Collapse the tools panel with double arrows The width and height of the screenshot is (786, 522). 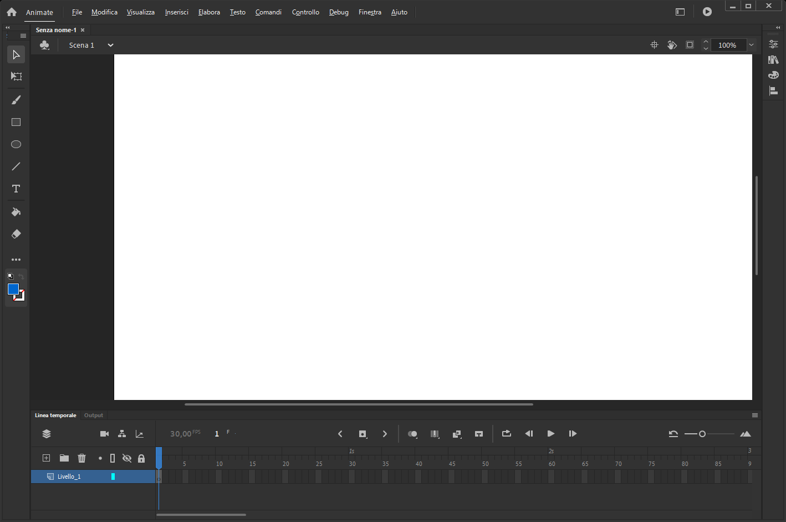coord(8,27)
